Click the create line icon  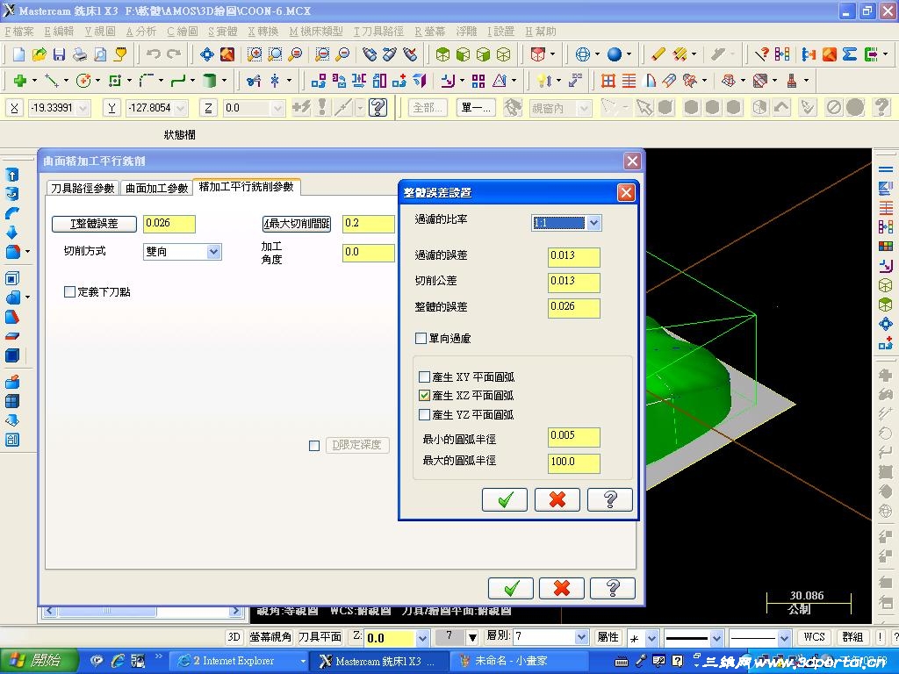point(52,81)
